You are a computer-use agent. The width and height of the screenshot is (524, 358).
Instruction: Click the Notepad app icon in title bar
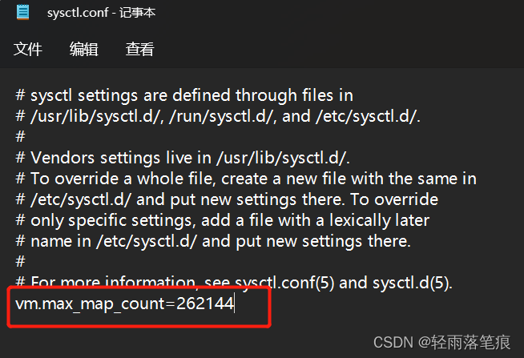[x=23, y=12]
